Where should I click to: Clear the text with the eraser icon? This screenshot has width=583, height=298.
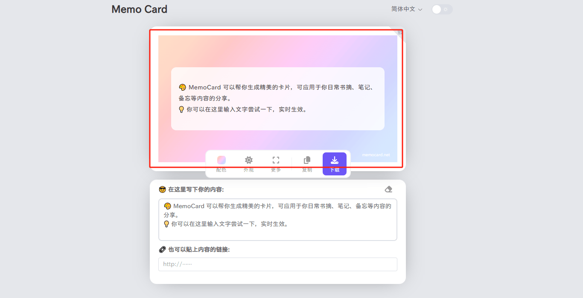tap(388, 189)
